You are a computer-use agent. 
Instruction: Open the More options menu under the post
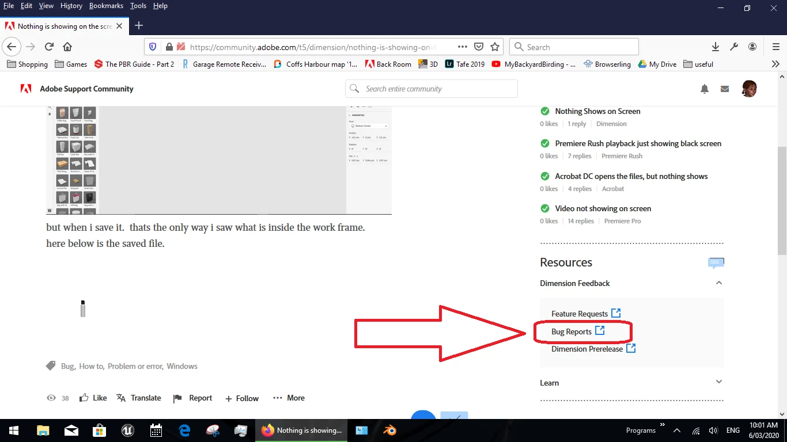click(289, 398)
